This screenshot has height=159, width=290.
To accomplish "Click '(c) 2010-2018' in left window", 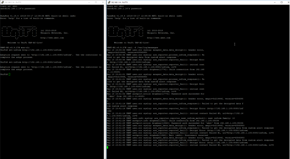I will pyautogui.click(x=48, y=30).
